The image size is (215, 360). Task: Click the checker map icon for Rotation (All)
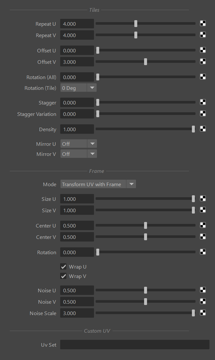(x=203, y=77)
